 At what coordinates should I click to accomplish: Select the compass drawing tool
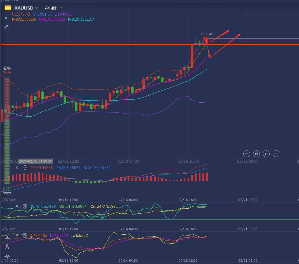tap(7, 246)
